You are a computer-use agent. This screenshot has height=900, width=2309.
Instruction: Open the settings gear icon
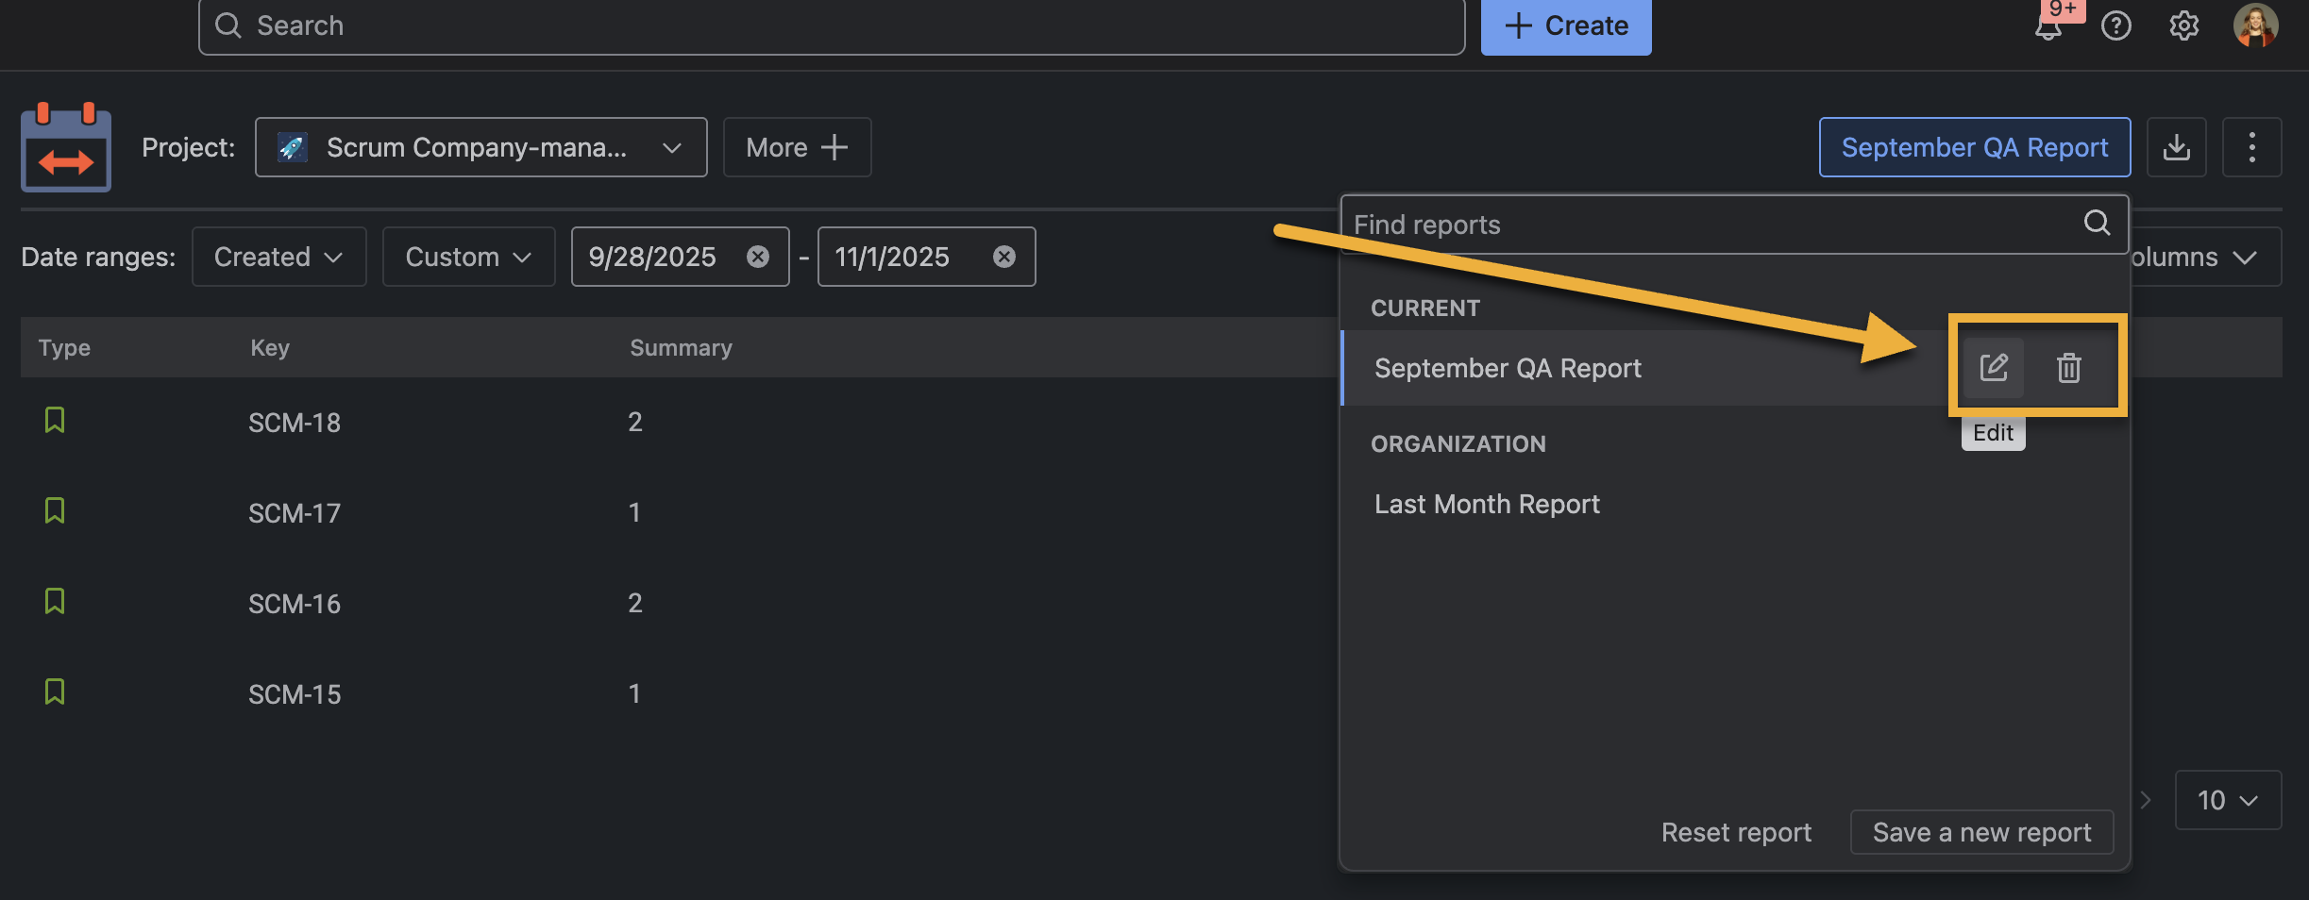(x=2183, y=26)
